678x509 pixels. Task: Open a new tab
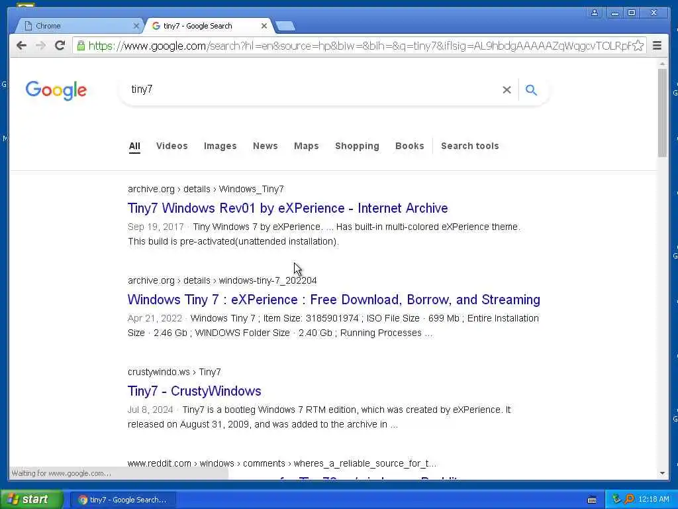(285, 26)
